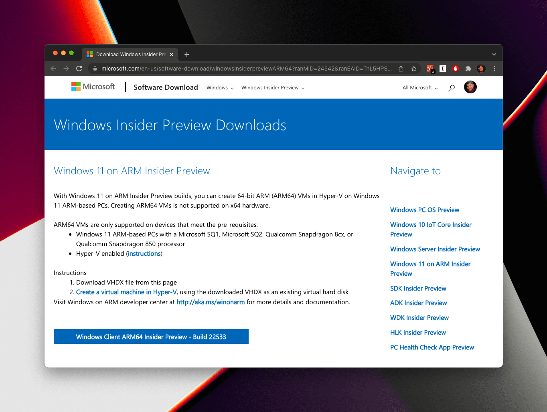Viewport: 547px width, 412px height.
Task: Expand the Windows navigation dropdown
Action: point(219,87)
